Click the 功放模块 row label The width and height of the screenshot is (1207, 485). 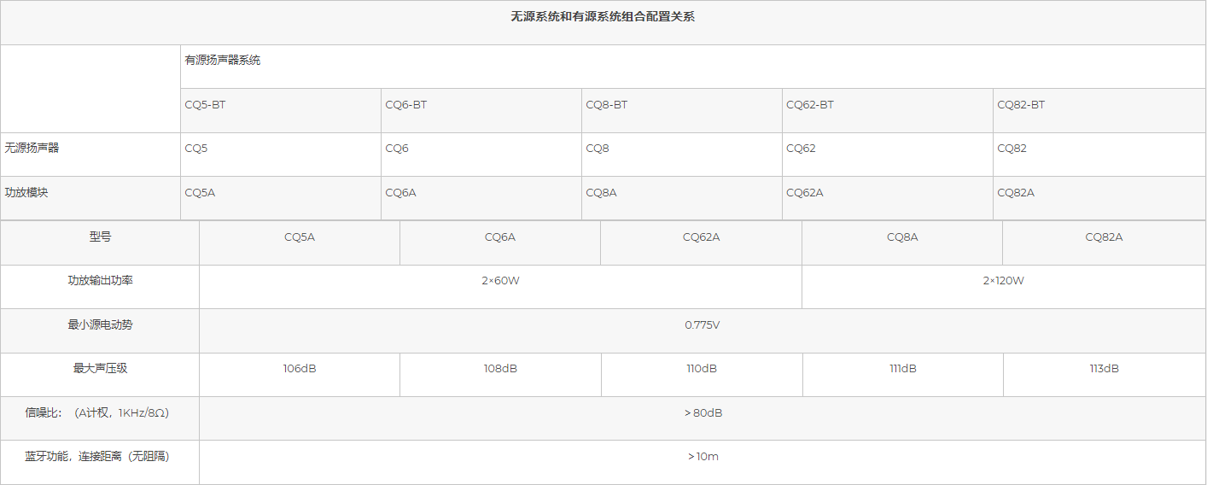coord(26,192)
